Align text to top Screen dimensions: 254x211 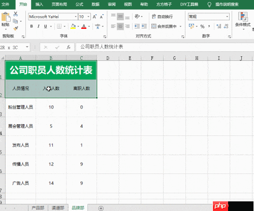[x=113, y=16]
